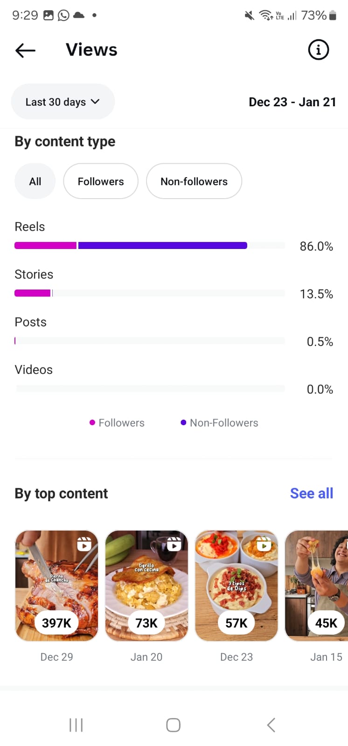Tap reel icon on Pierna de Chancho thumbnail
This screenshot has width=348, height=746.
(x=84, y=544)
